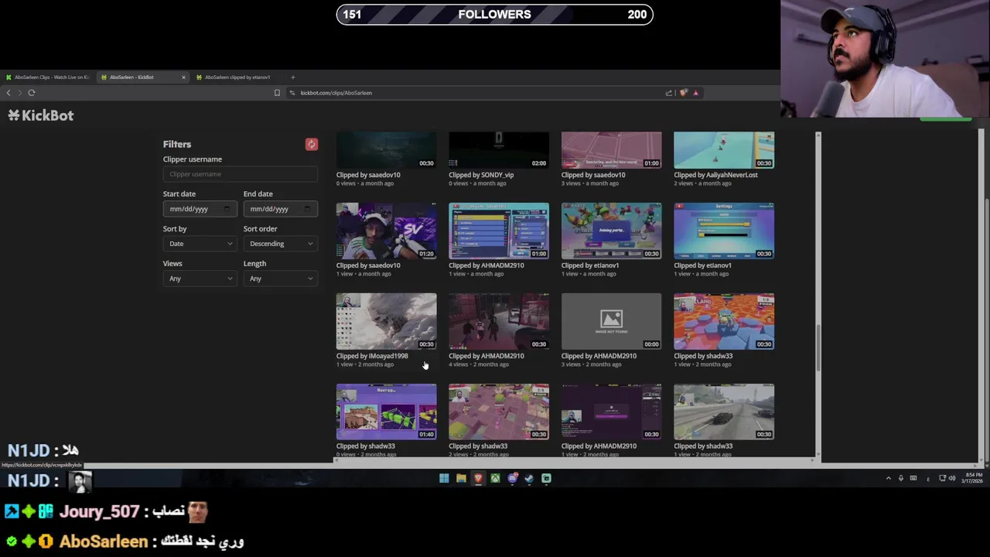Open the 02:00 clip thumbnail by SONDY_vip
990x557 pixels.
(499, 149)
